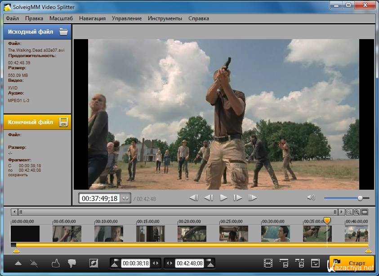Click the volume slider handle
Screen dimensions: 379x276
click(x=360, y=198)
